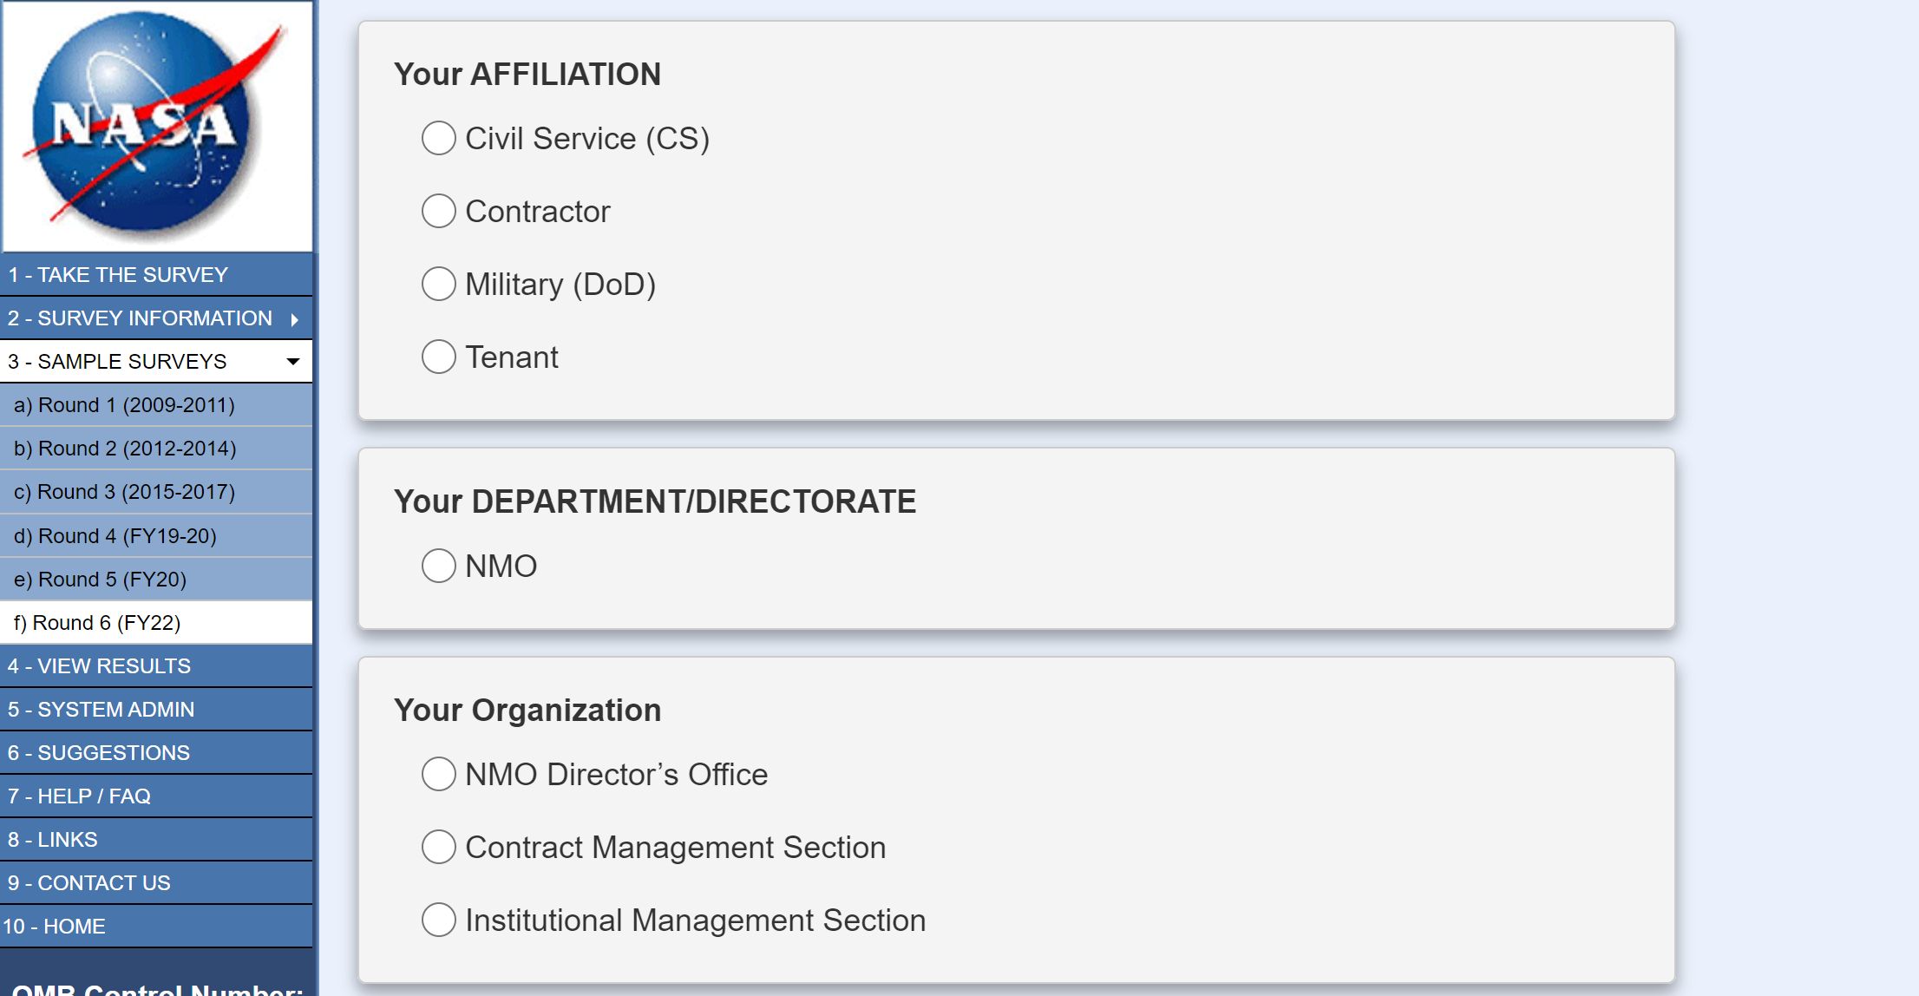Image resolution: width=1919 pixels, height=996 pixels.
Task: Collapse the Sample Surveys dropdown arrow
Action: tap(293, 362)
